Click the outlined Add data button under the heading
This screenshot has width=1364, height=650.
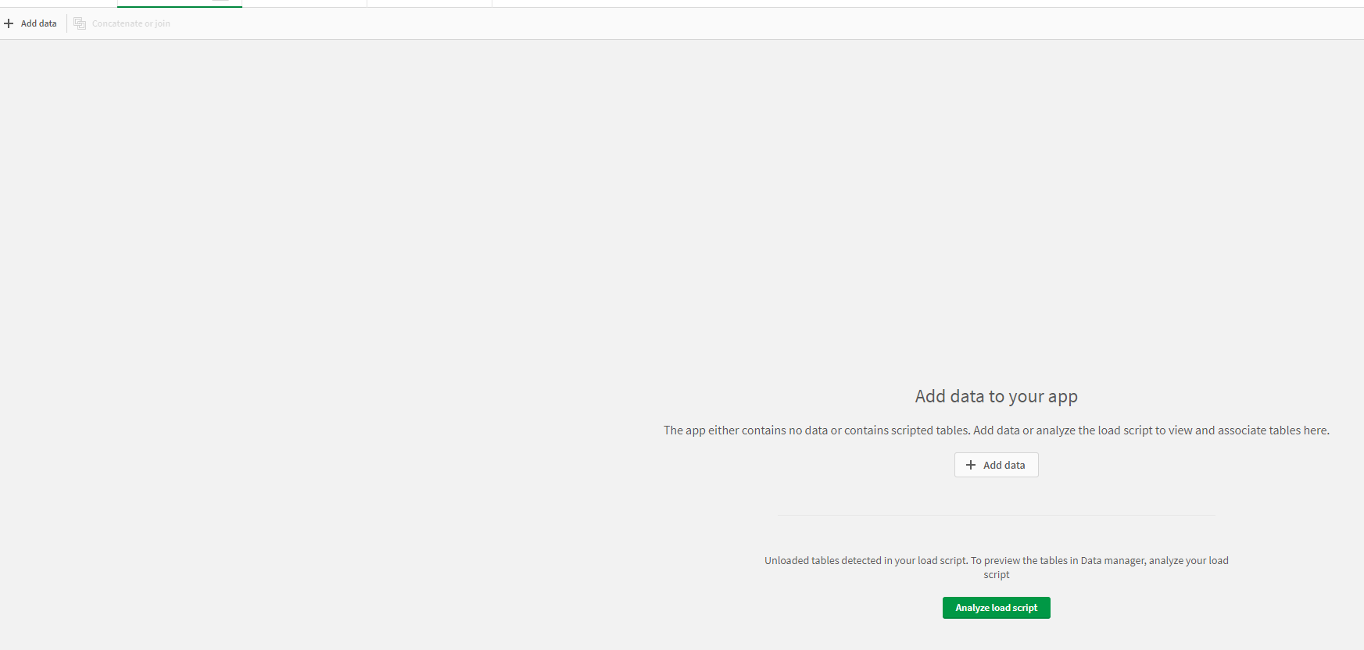[x=996, y=465]
